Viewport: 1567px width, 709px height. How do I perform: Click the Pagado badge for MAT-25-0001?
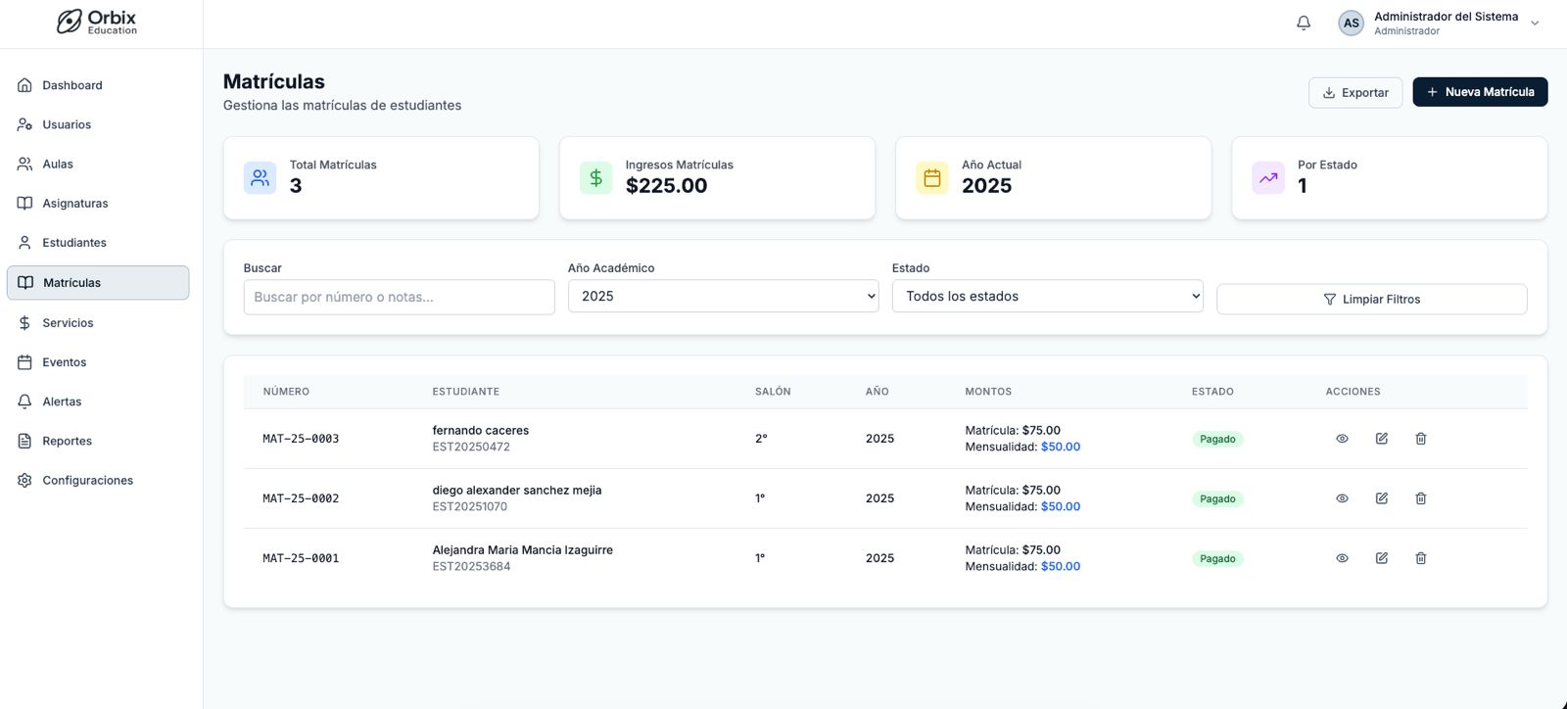coord(1217,559)
